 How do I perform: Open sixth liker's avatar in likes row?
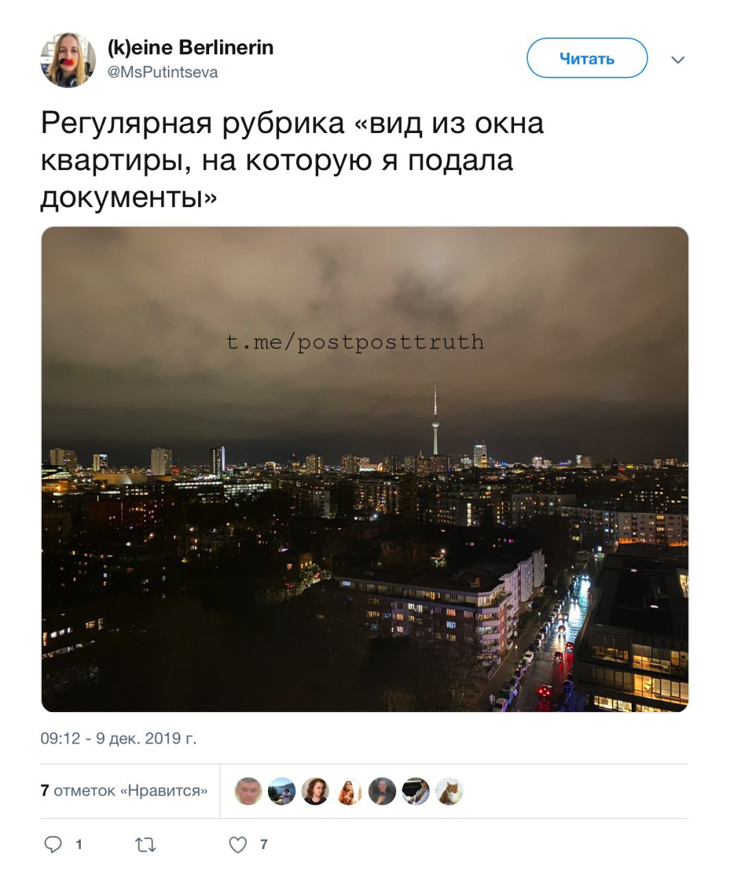416,791
